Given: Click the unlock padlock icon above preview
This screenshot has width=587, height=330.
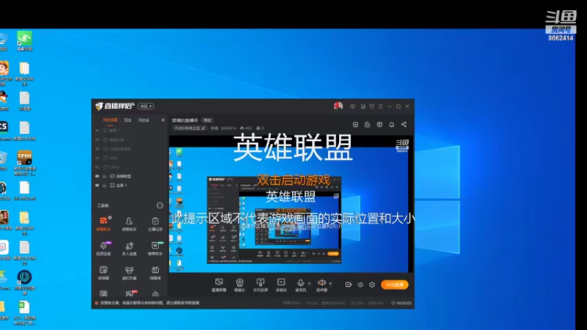Looking at the screenshot, I should pyautogui.click(x=368, y=124).
